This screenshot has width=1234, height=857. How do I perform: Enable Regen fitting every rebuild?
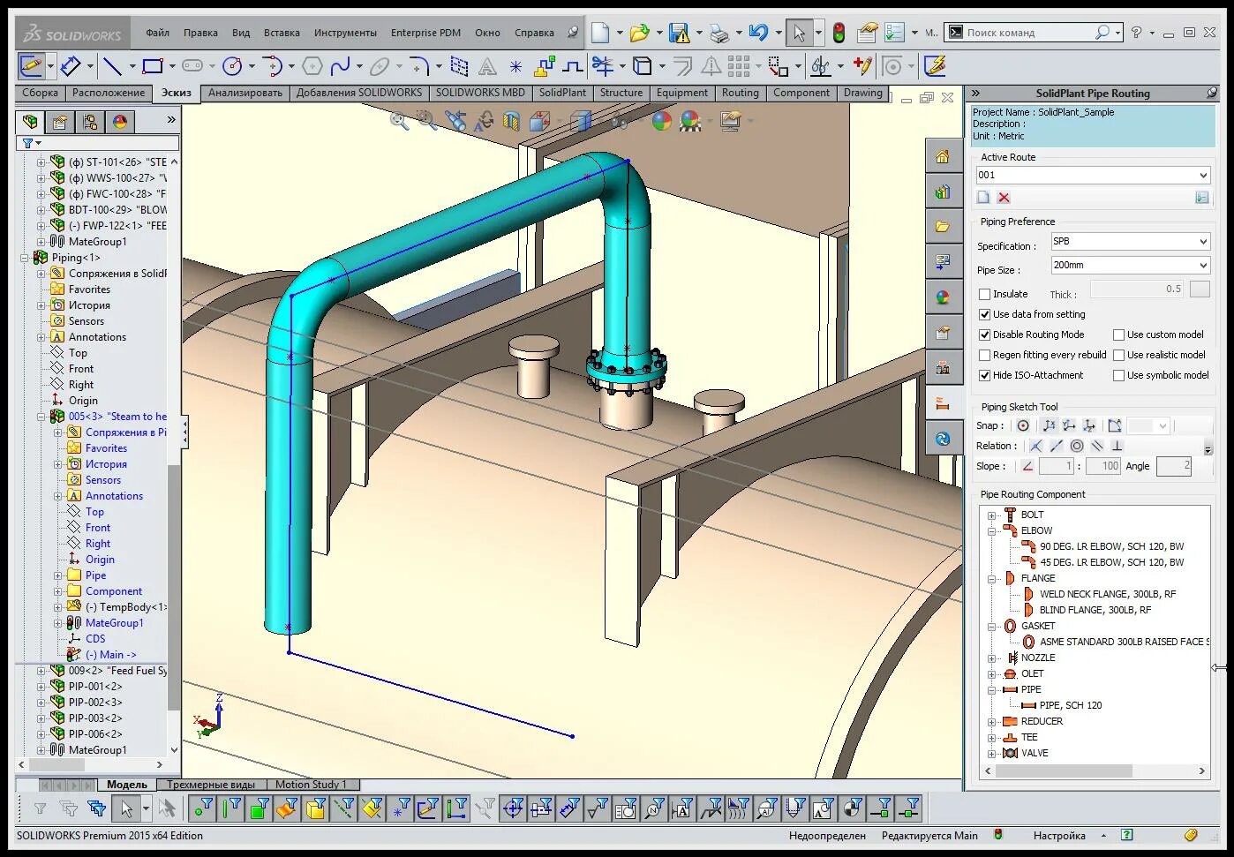[x=985, y=355]
